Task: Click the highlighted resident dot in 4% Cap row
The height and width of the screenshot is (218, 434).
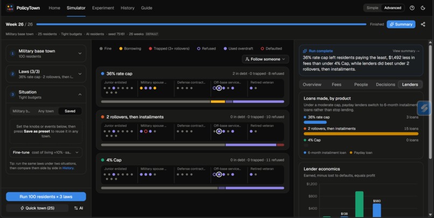Action: pos(219,174)
